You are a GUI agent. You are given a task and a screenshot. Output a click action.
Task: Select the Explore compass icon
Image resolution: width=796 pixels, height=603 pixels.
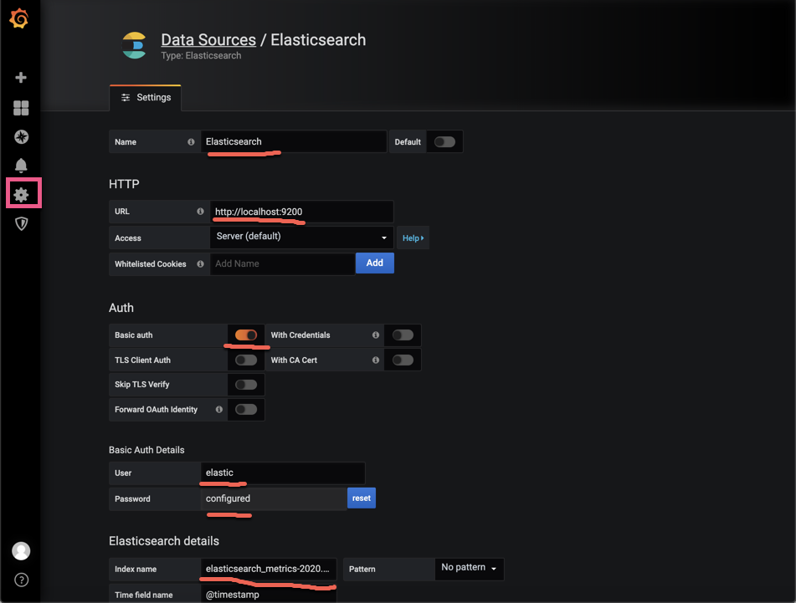[20, 136]
